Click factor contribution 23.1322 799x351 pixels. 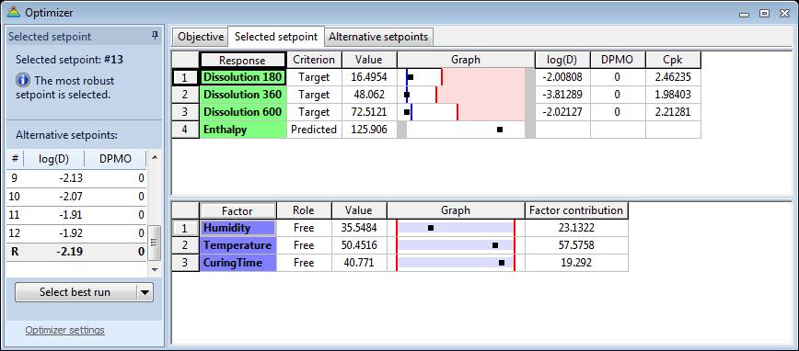576,228
